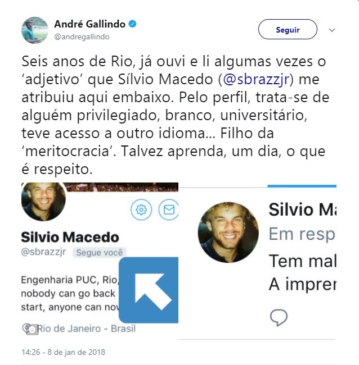Click the blue verified badge beside André Gallindo

click(132, 24)
